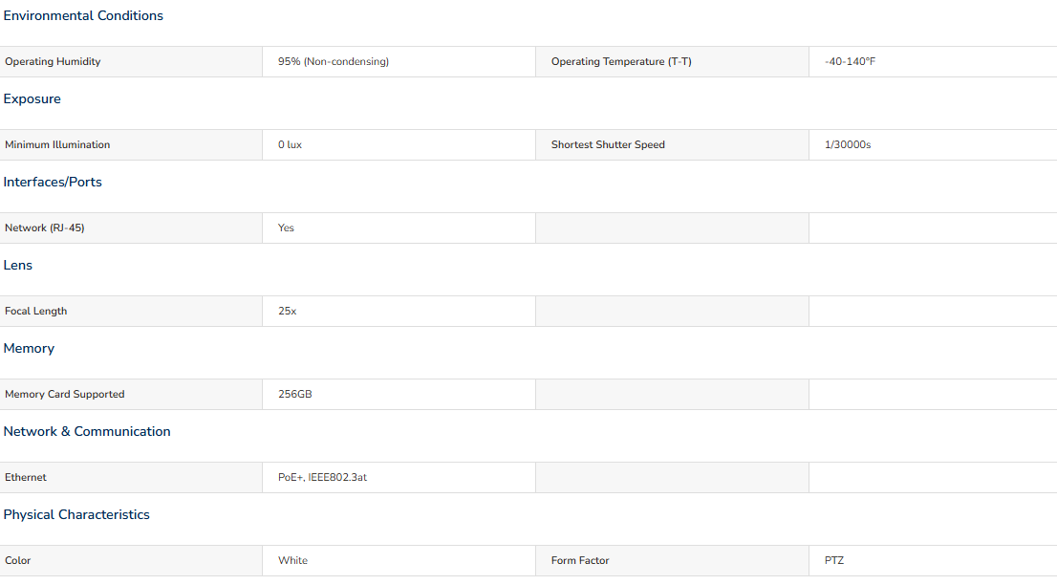This screenshot has height=585, width=1057.
Task: Select the PTZ form factor value
Action: pos(834,561)
